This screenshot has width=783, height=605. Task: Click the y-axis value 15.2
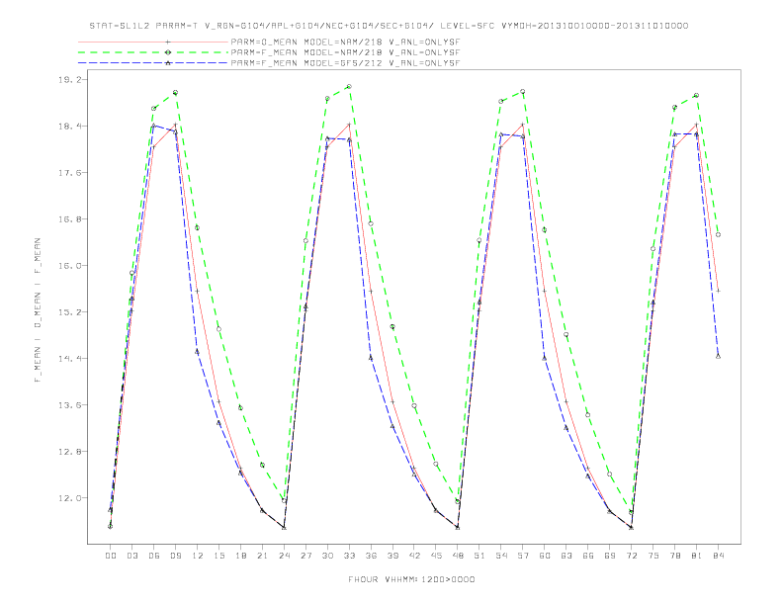tap(70, 312)
